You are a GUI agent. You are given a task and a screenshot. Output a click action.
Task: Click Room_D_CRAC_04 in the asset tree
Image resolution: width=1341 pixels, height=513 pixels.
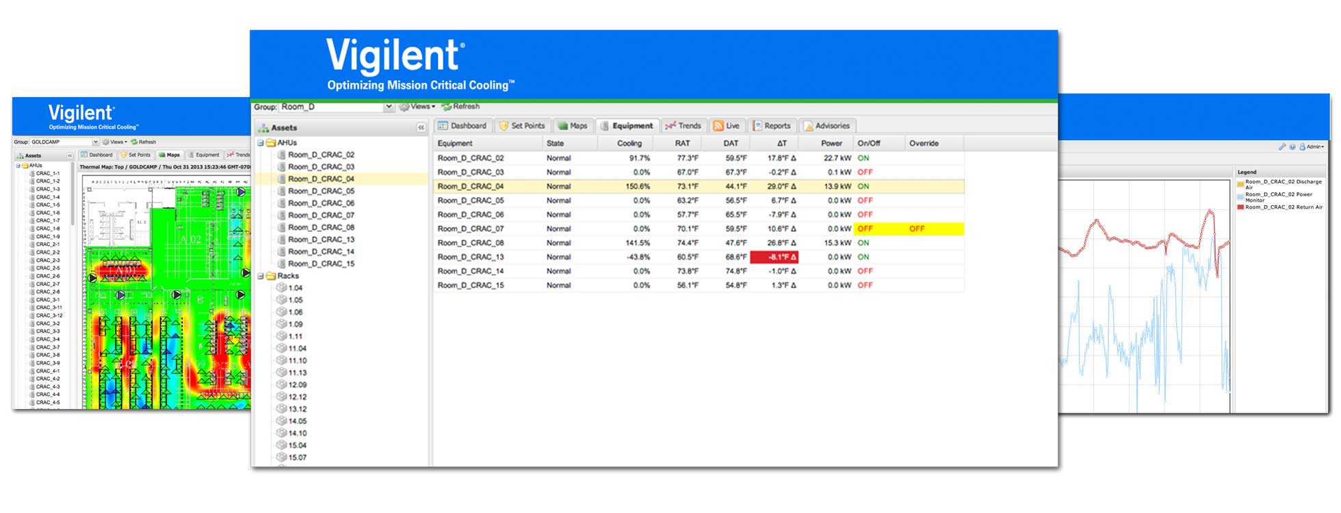click(x=321, y=179)
